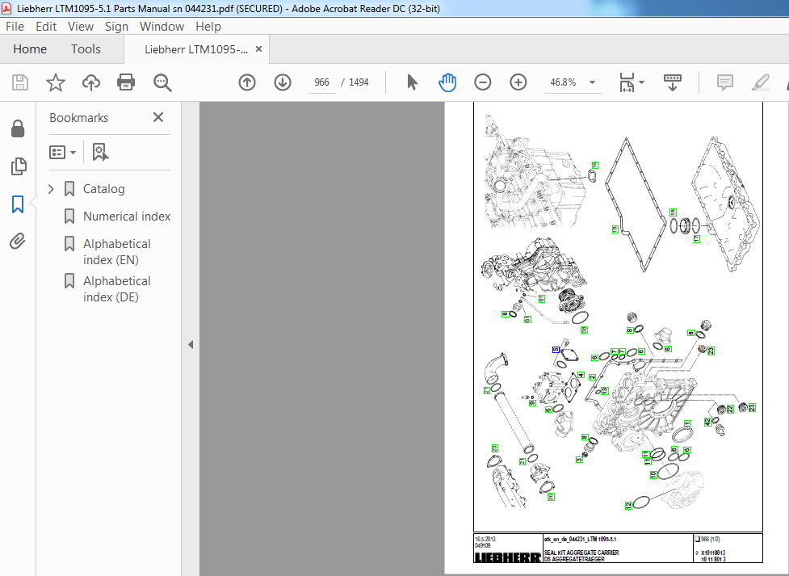Open scrolling mode read tool
Image resolution: width=789 pixels, height=576 pixels.
coord(673,82)
